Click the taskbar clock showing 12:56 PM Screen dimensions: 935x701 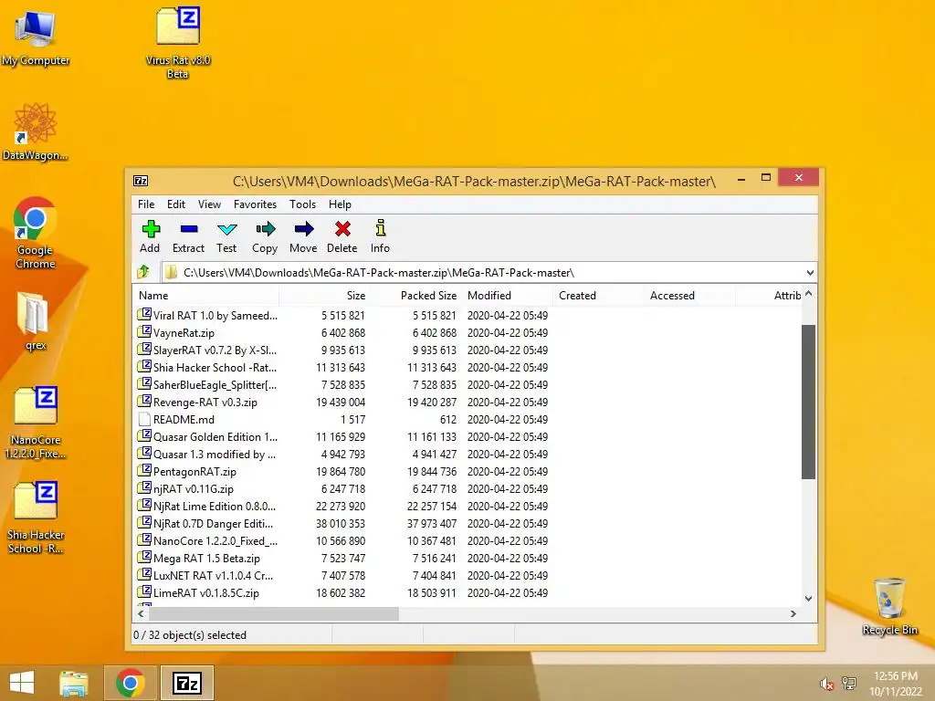pos(895,684)
